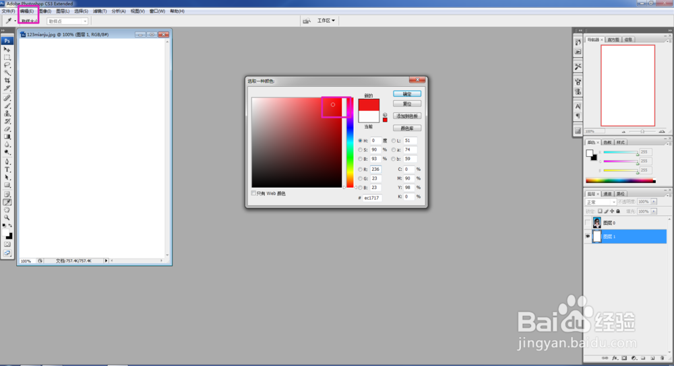Select the Magic Wand tool
This screenshot has height=366, width=674.
pyautogui.click(x=7, y=73)
